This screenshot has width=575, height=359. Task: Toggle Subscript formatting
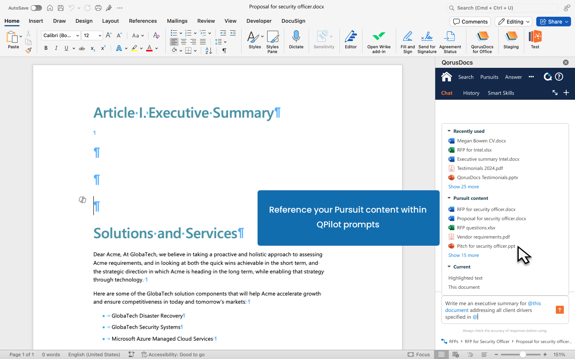point(93,48)
